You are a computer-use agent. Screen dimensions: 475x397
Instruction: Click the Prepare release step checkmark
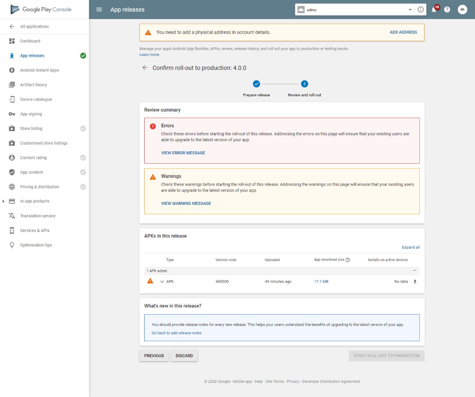(x=256, y=84)
